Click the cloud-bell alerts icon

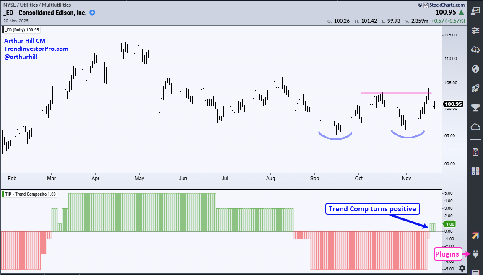click(475, 49)
